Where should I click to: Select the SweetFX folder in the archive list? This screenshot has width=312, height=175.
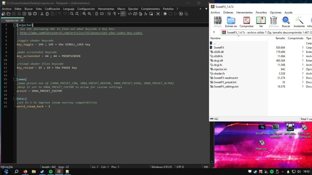tap(219, 48)
